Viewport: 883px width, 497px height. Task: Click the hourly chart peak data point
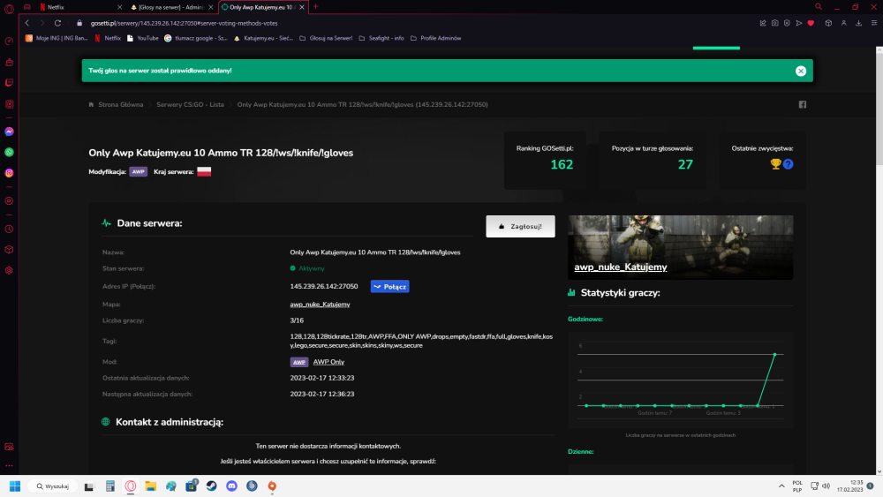775,355
